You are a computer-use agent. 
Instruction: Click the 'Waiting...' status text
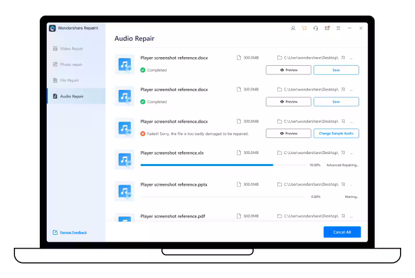[352, 197]
